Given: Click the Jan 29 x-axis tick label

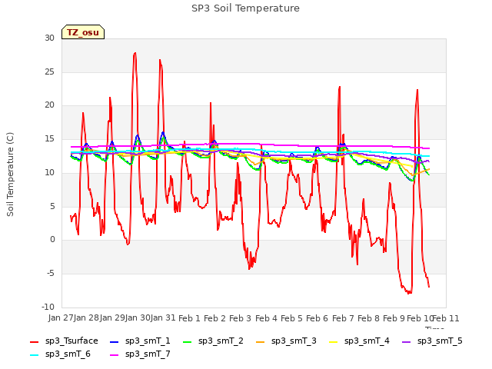Looking at the screenshot, I should 112,317.
